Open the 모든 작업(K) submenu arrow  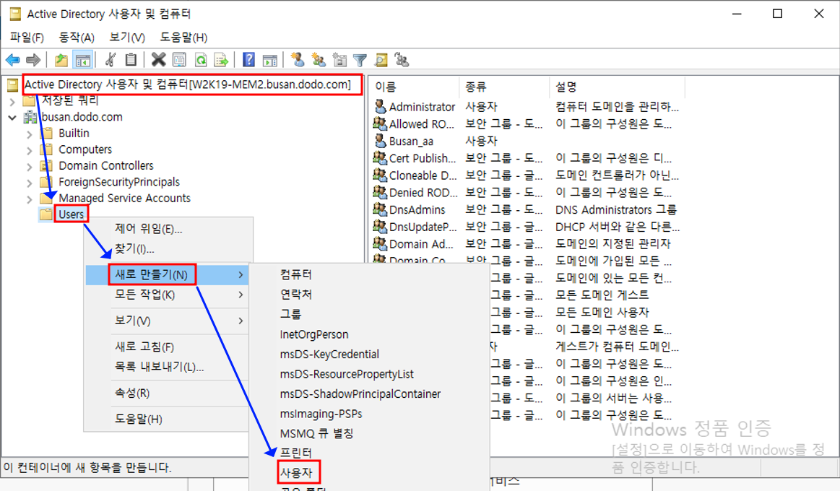(241, 295)
